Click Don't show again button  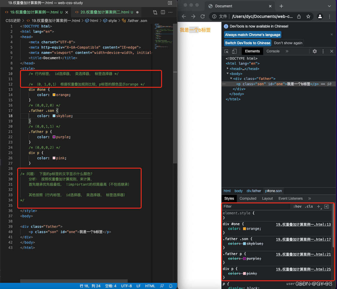[288, 43]
